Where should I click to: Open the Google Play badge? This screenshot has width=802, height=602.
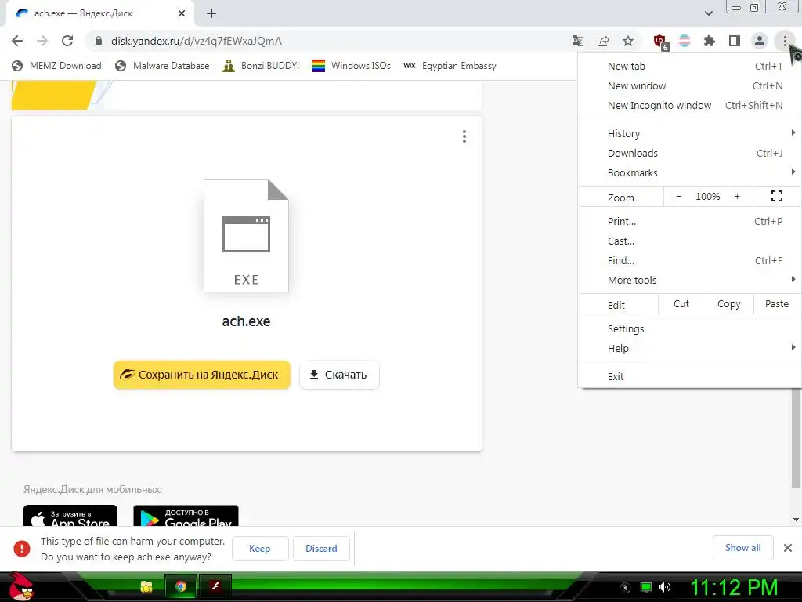[186, 516]
